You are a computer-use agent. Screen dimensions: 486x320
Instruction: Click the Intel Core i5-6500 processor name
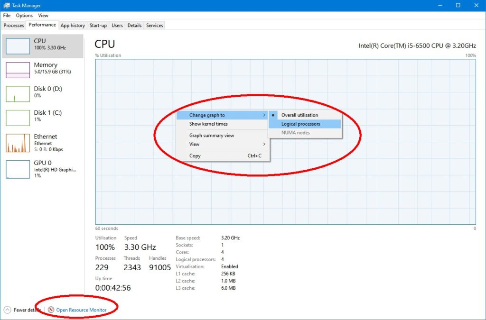[417, 46]
